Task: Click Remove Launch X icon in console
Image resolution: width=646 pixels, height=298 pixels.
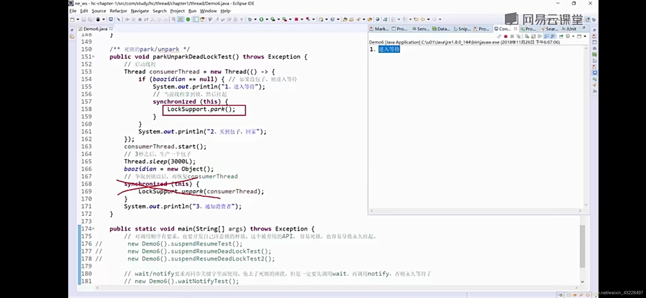Action: (512, 36)
